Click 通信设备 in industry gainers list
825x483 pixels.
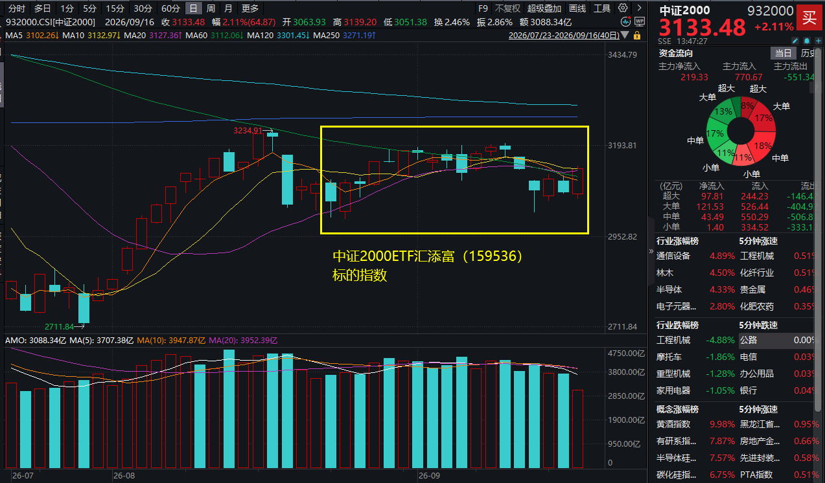click(673, 256)
